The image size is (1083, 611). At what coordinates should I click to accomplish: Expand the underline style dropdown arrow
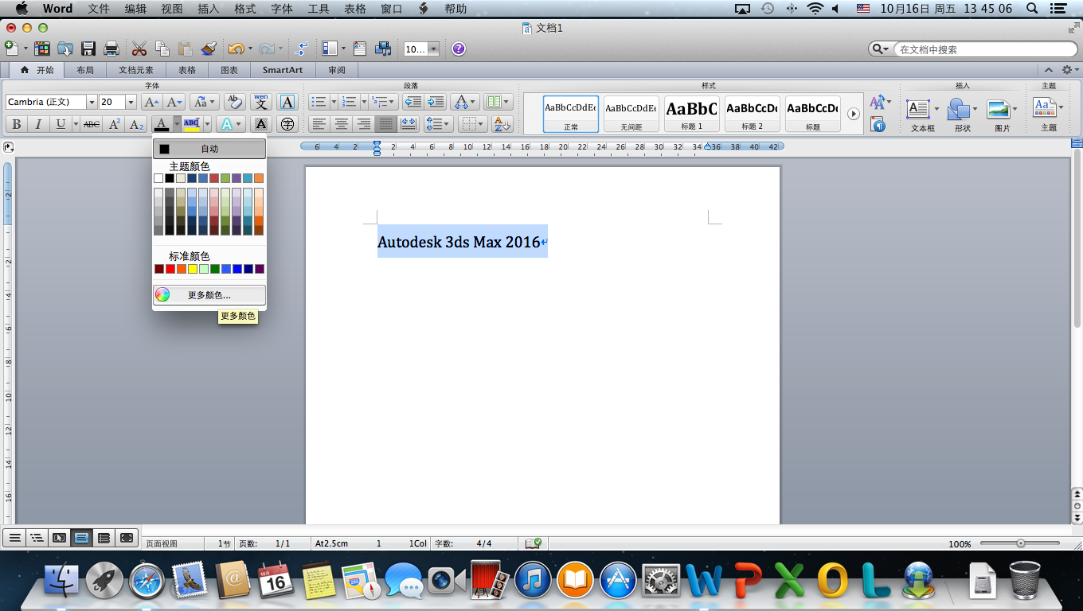(76, 124)
